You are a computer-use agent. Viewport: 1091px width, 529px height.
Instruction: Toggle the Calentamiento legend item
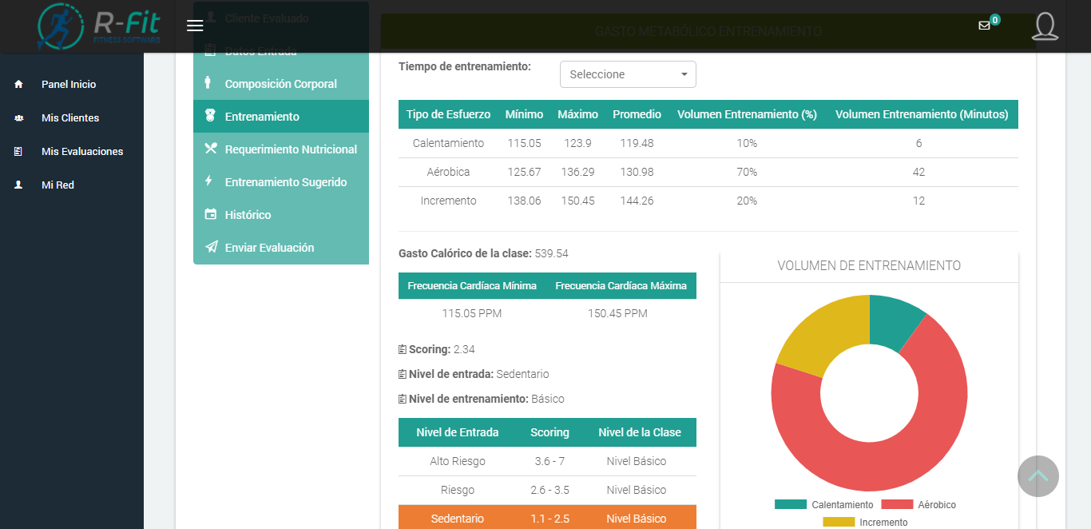[x=823, y=505]
